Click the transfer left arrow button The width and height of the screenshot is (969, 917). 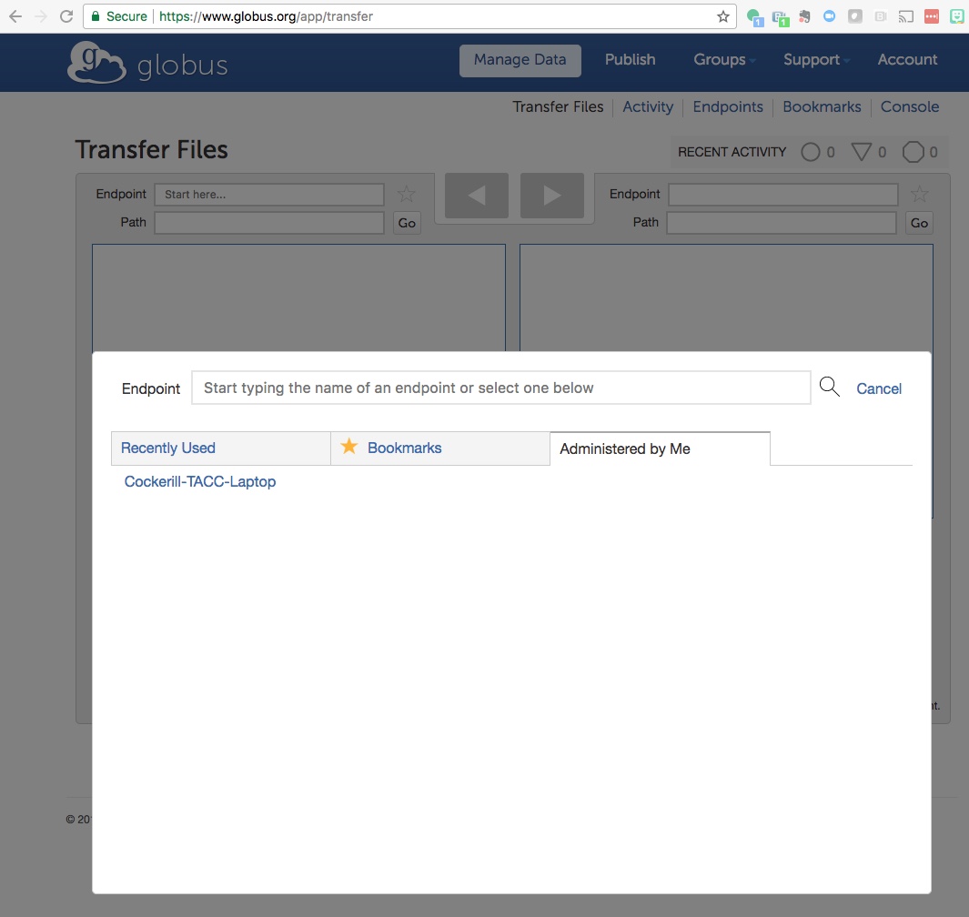pyautogui.click(x=477, y=196)
